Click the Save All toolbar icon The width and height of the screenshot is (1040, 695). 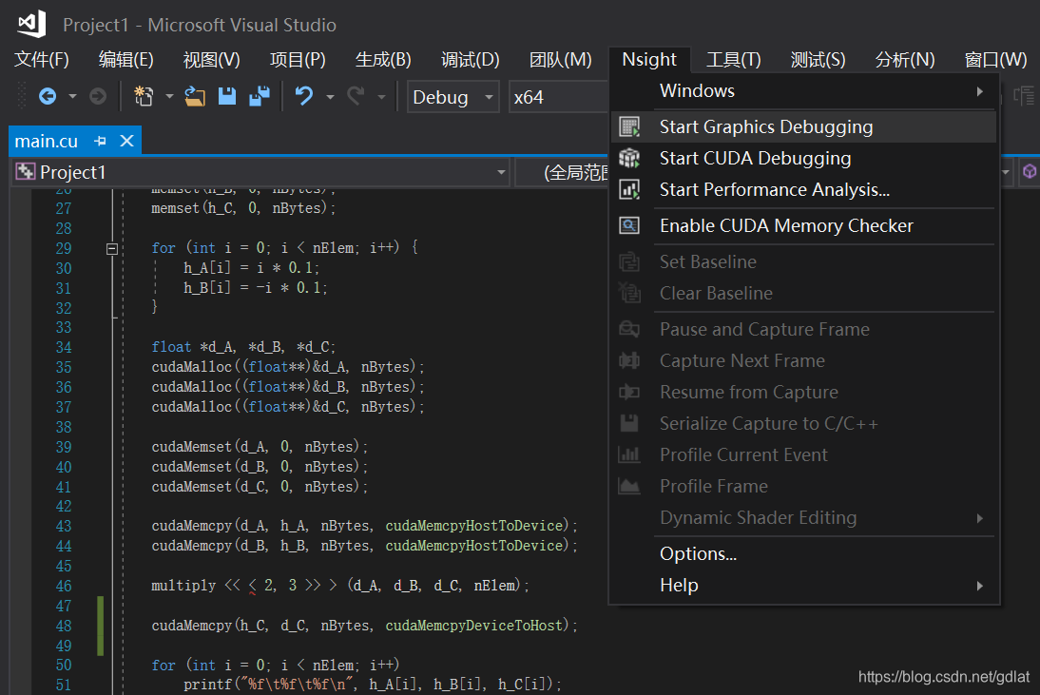(260, 97)
